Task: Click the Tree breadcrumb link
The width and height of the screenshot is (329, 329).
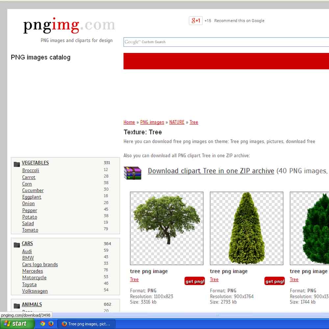Action: pyautogui.click(x=194, y=122)
